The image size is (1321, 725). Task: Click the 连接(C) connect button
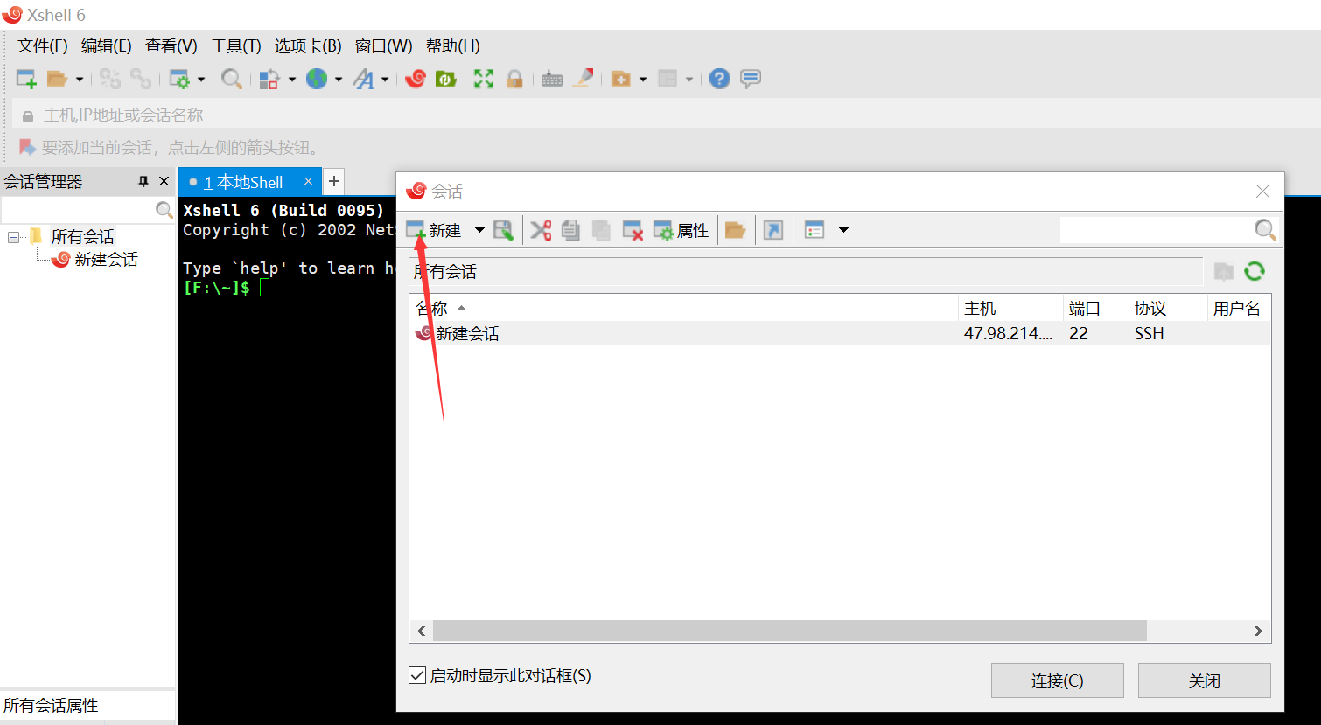coord(1057,680)
